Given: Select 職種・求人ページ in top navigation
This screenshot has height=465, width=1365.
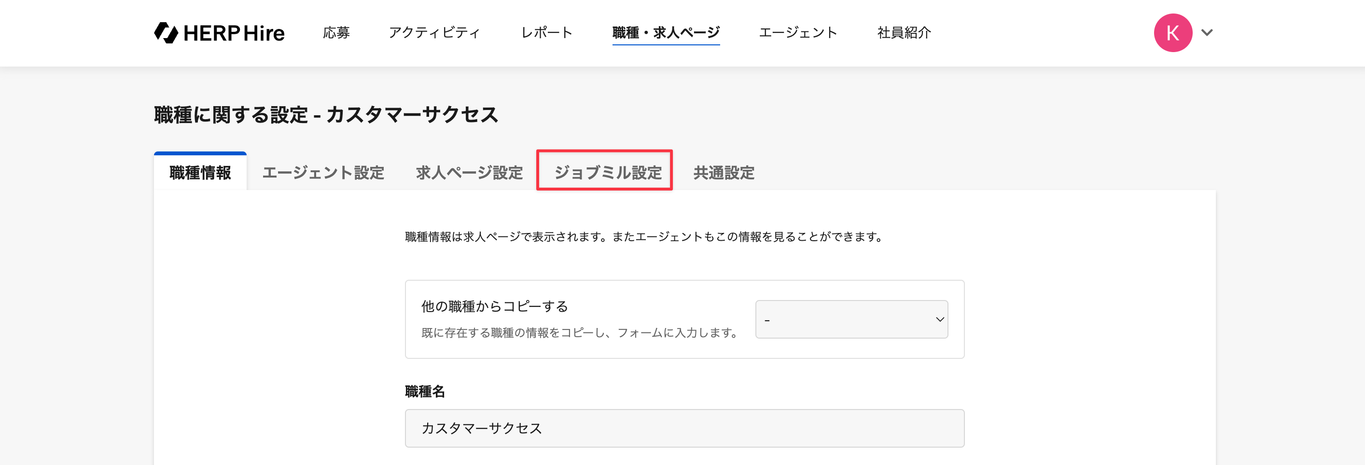Looking at the screenshot, I should point(666,33).
